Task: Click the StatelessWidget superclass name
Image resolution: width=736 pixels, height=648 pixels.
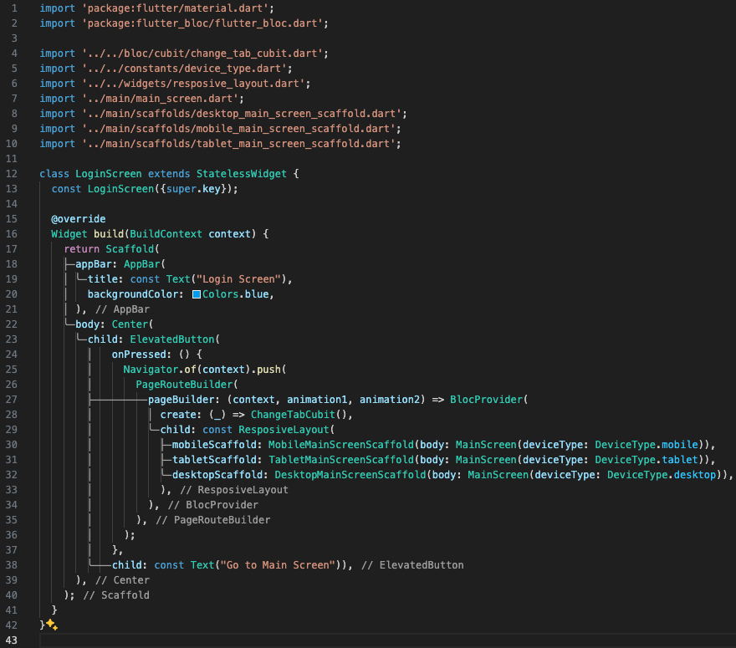Action: point(241,173)
